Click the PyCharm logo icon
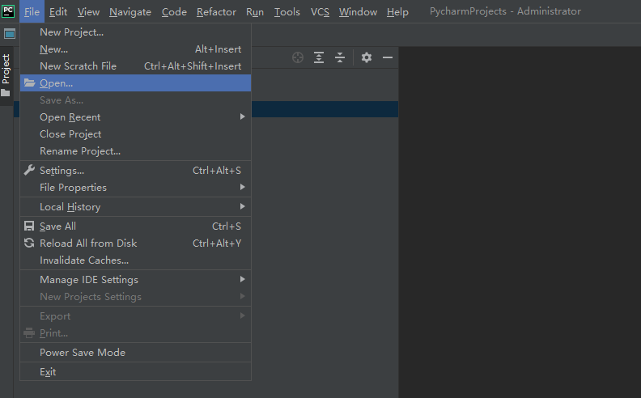Screen dimensions: 641x398 click(8, 11)
